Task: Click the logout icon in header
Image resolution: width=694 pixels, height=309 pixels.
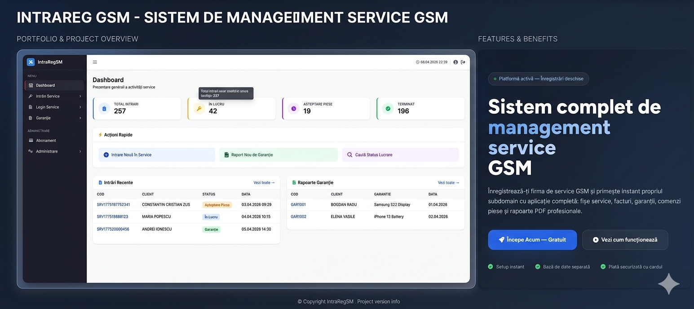Action: 463,62
